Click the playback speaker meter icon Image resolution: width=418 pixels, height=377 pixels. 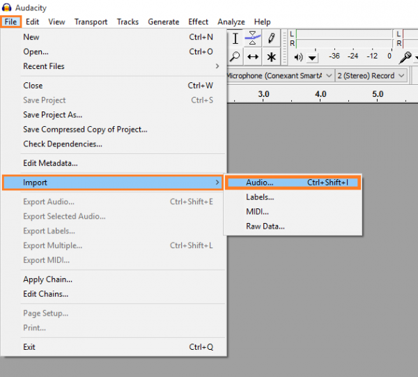(298, 57)
